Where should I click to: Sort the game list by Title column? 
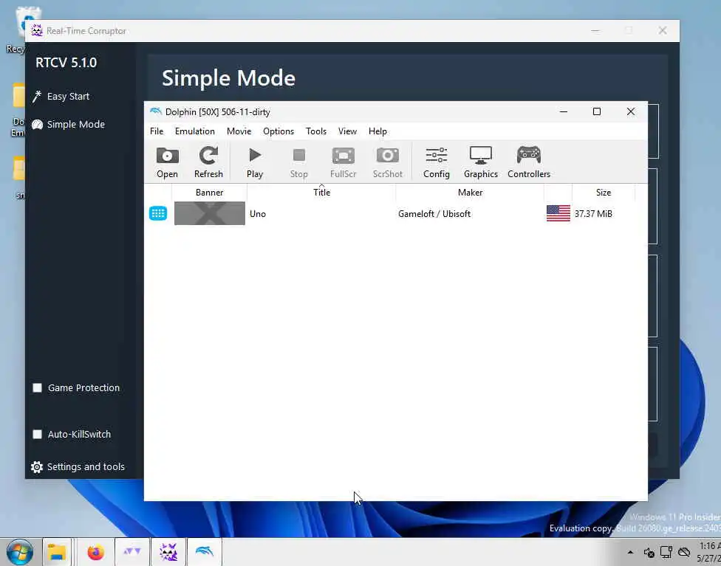tap(321, 193)
